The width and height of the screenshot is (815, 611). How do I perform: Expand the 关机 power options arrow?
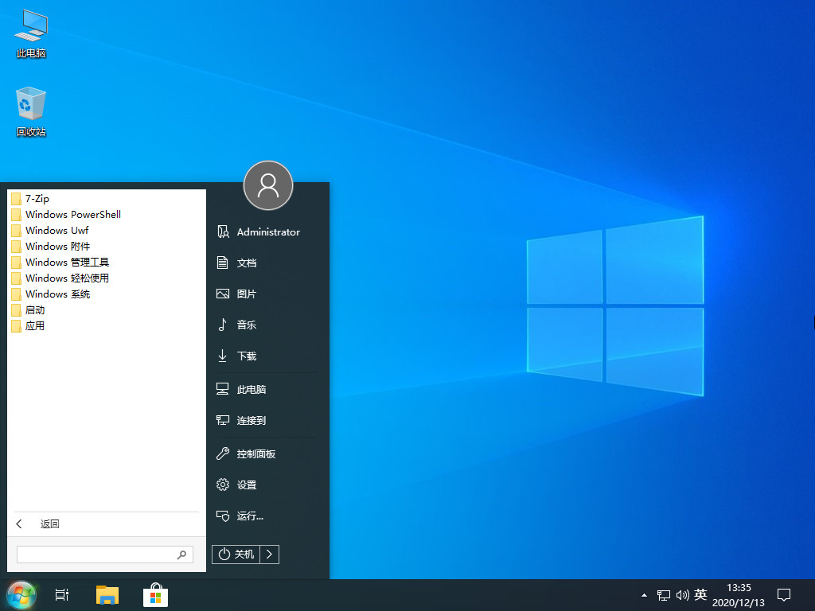[270, 554]
